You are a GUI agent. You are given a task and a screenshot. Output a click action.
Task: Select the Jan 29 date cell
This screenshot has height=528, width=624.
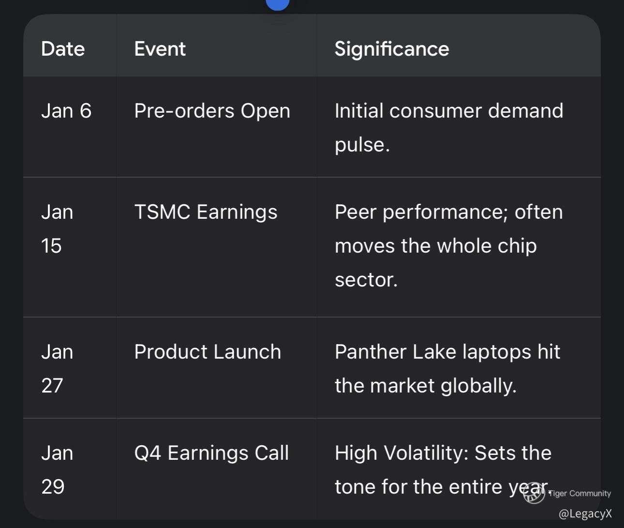[57, 469]
